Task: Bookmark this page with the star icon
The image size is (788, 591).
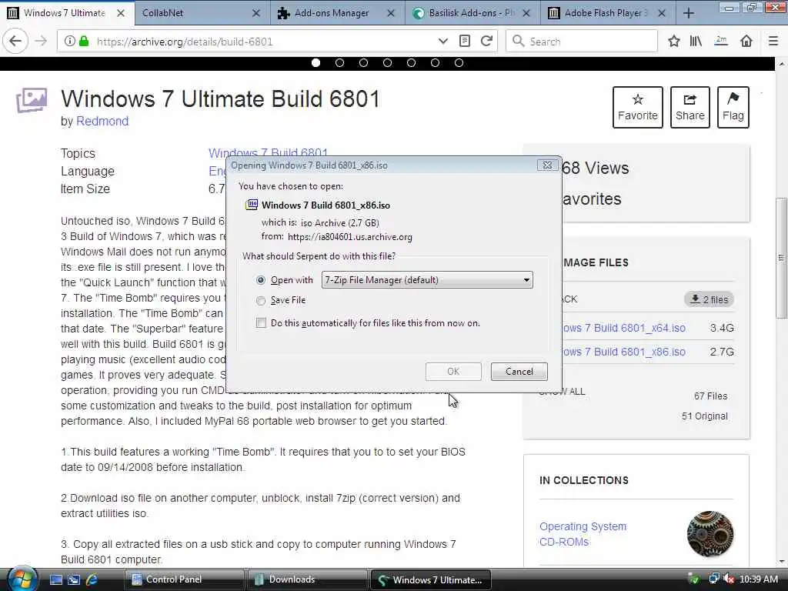Action: 674,42
